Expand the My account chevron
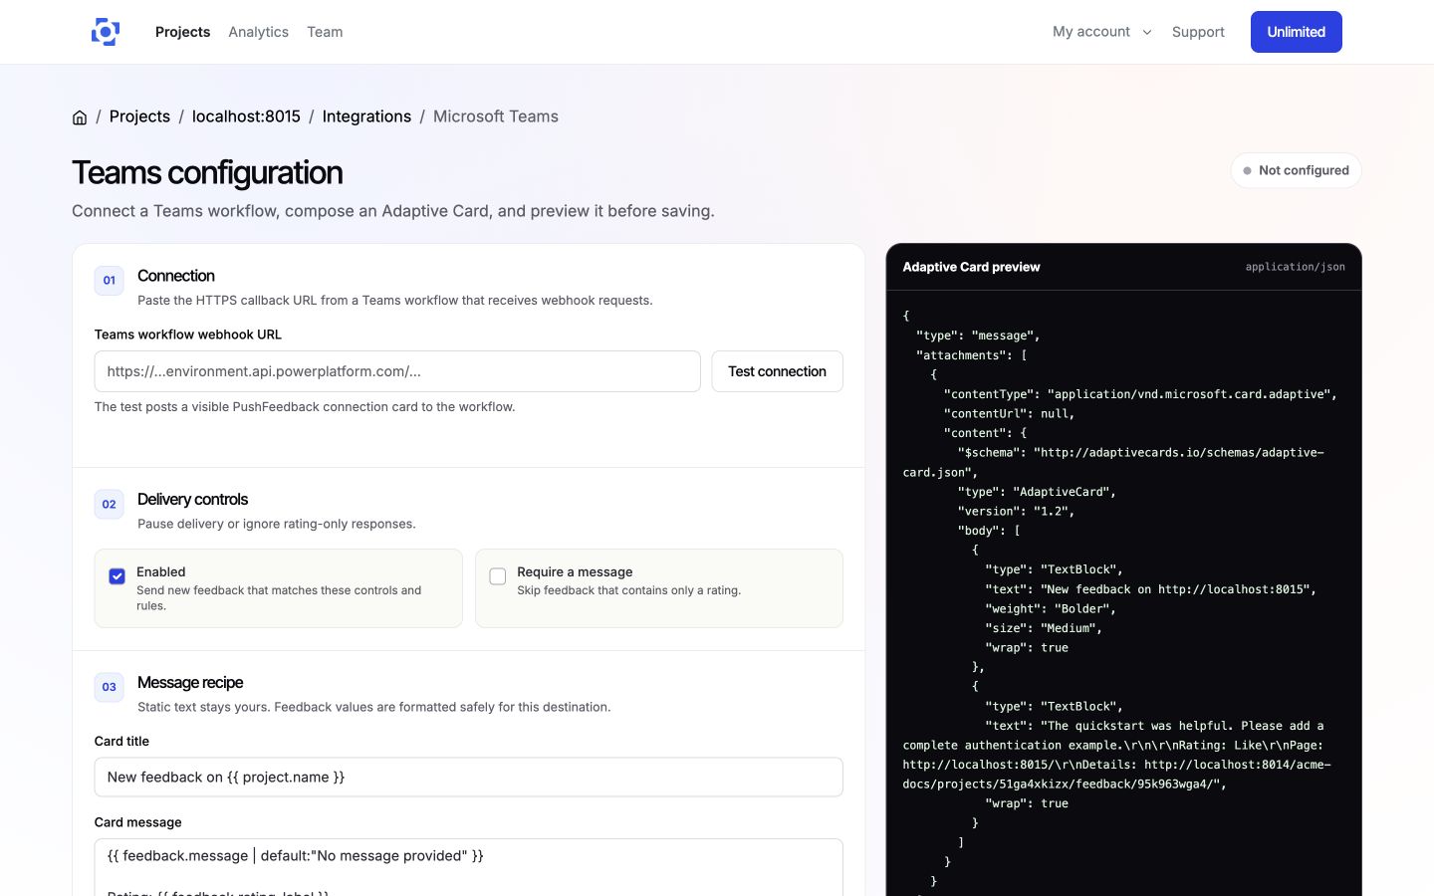The width and height of the screenshot is (1434, 896). [1147, 32]
